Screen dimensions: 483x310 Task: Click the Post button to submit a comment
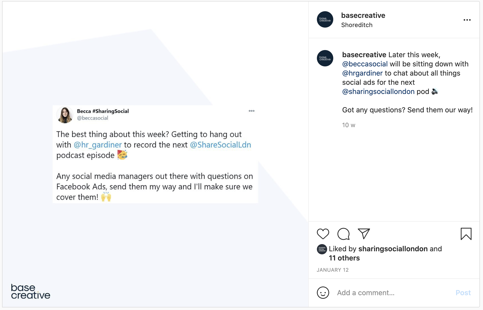(x=463, y=293)
